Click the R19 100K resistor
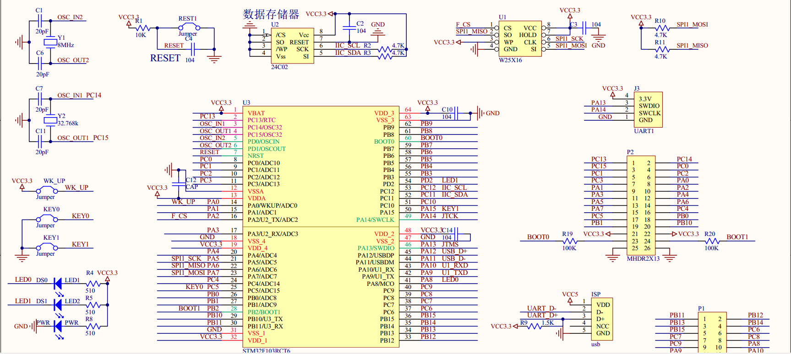The image size is (791, 354). click(569, 241)
